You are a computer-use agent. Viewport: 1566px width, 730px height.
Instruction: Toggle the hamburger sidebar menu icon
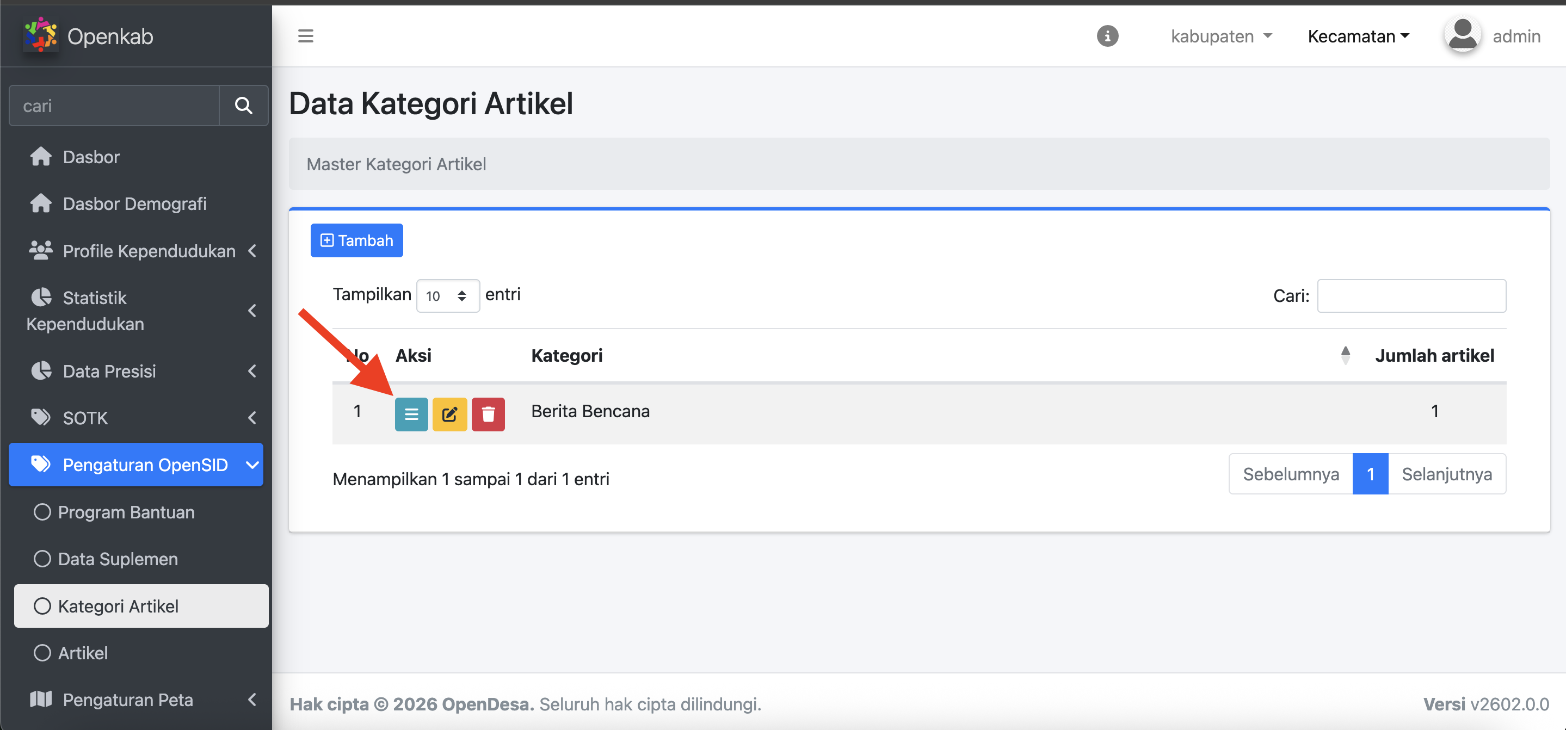coord(305,36)
